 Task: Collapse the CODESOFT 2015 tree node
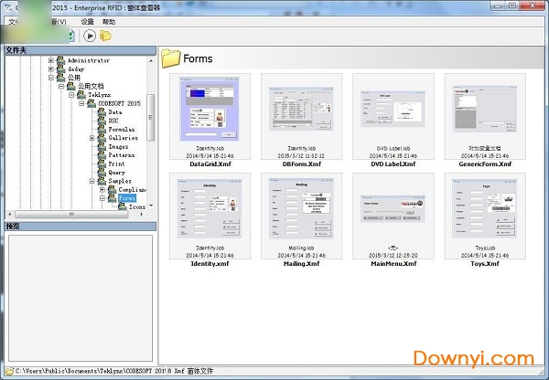pyautogui.click(x=81, y=103)
